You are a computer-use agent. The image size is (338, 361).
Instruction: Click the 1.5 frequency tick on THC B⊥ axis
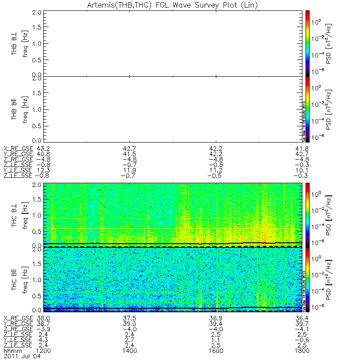click(x=37, y=199)
